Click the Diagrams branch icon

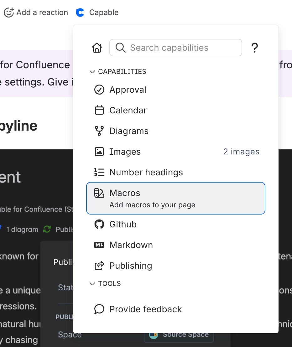coord(99,131)
